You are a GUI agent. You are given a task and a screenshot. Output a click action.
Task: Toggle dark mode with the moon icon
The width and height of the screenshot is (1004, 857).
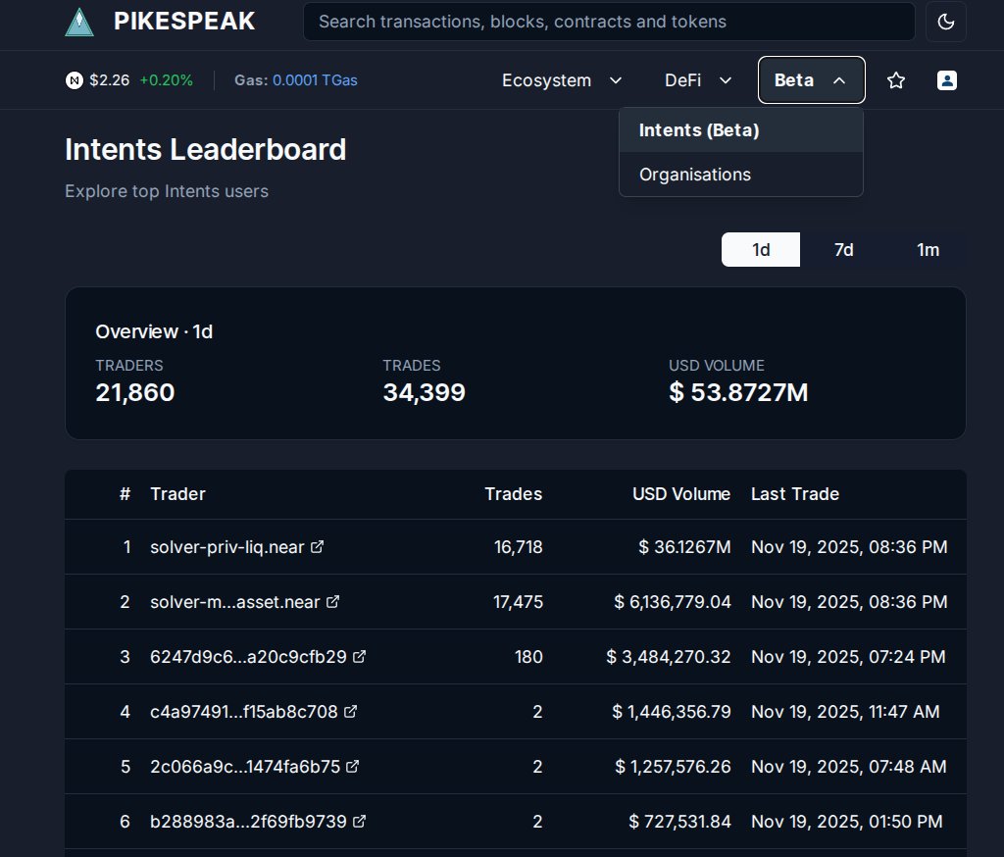point(945,21)
